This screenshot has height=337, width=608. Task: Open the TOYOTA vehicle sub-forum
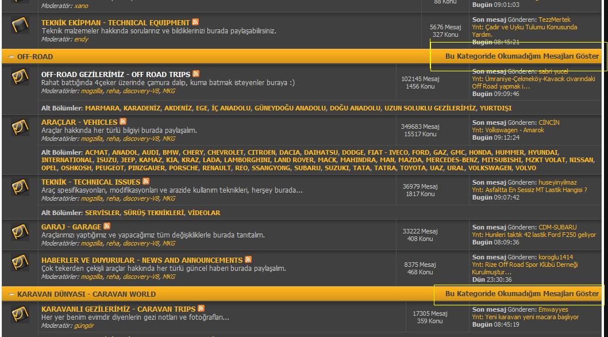point(414,168)
